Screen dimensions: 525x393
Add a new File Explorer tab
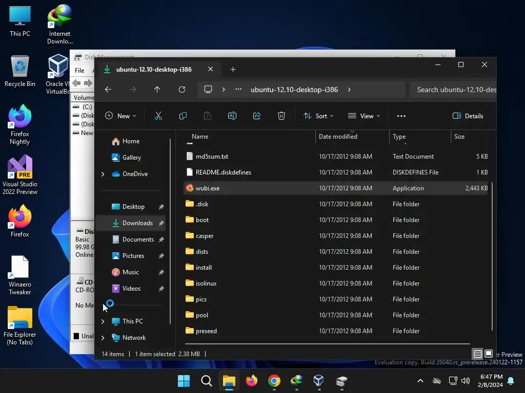[233, 70]
